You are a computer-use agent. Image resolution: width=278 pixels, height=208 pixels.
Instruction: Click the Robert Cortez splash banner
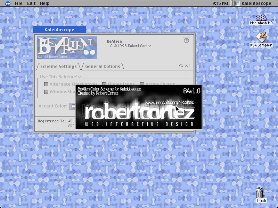point(139,107)
